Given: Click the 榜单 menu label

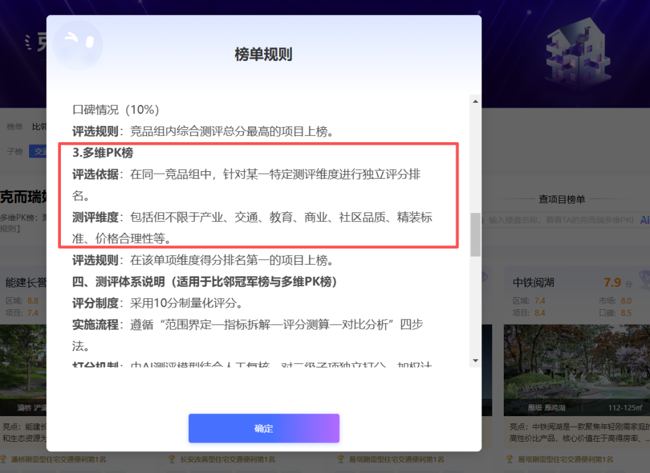Looking at the screenshot, I should (16, 127).
